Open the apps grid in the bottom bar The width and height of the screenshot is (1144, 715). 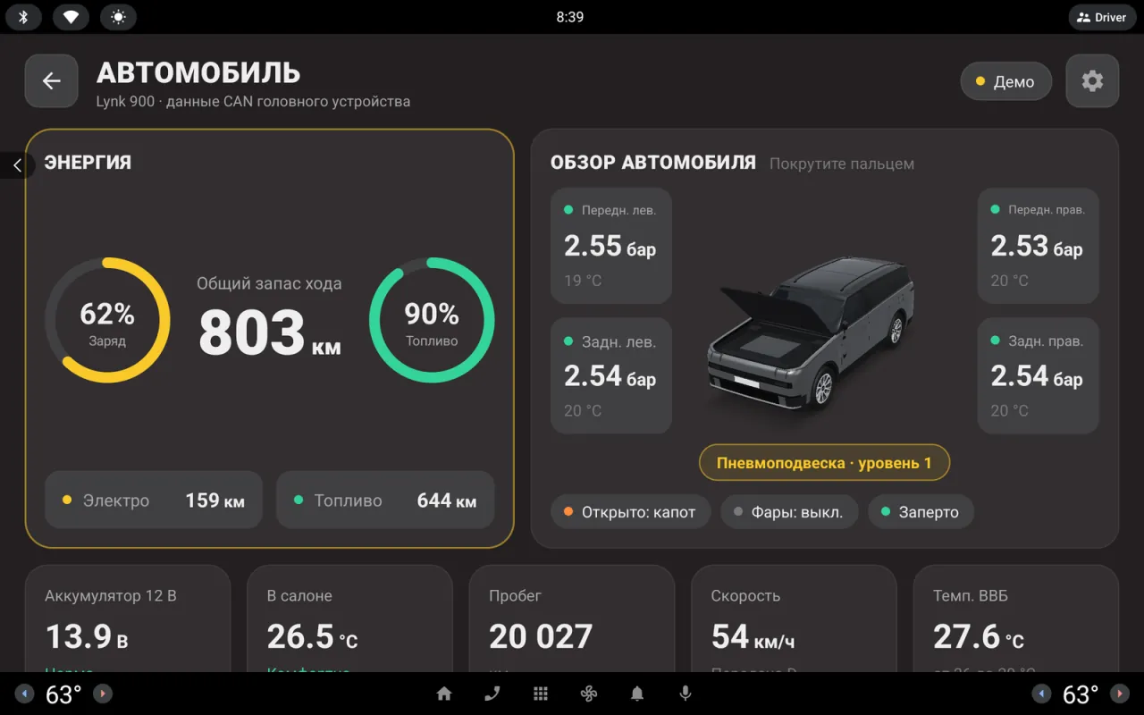coord(541,694)
